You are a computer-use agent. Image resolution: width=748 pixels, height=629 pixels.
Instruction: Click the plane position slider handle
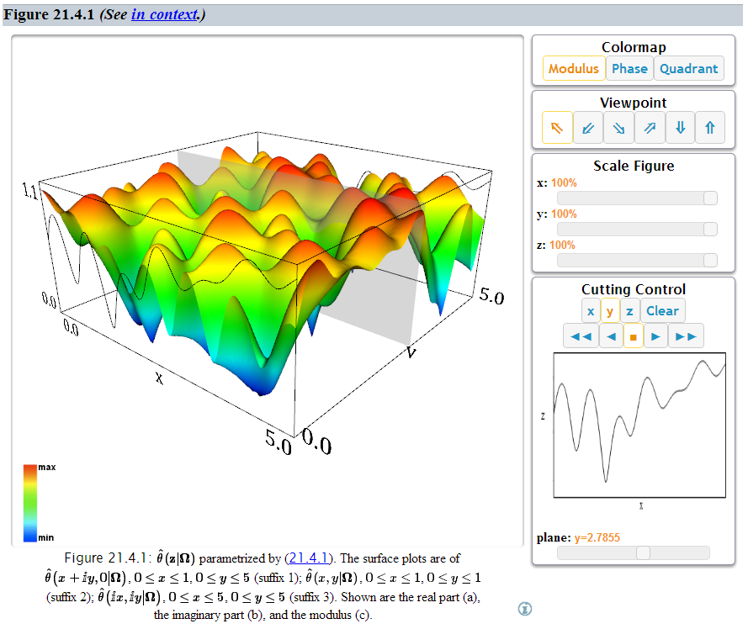(644, 552)
